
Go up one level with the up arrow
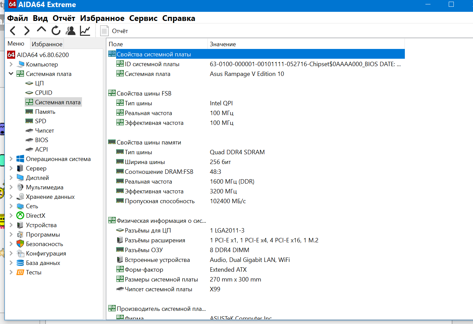pyautogui.click(x=41, y=30)
